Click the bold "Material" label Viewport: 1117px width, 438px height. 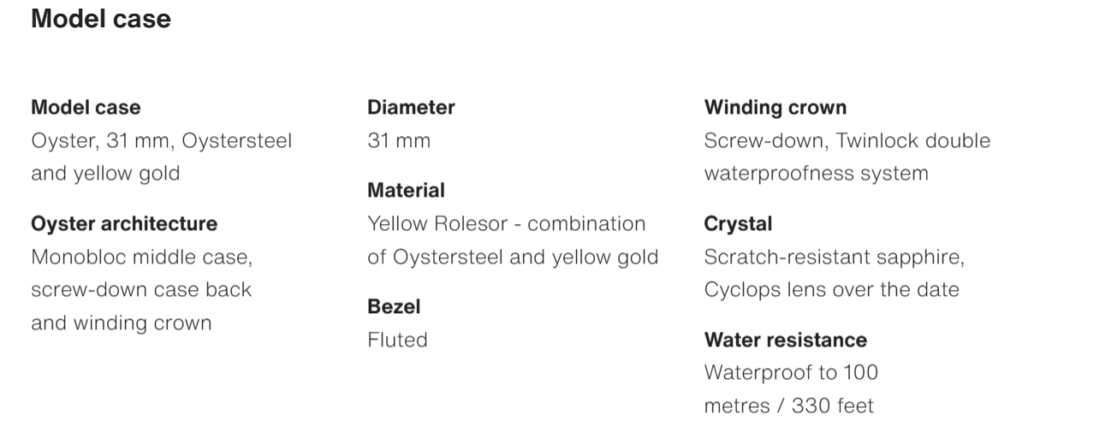coord(406,191)
